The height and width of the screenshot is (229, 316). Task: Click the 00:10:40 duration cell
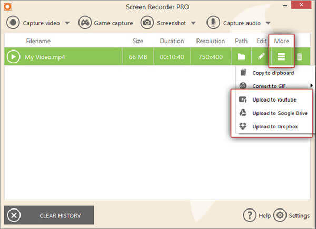click(172, 57)
